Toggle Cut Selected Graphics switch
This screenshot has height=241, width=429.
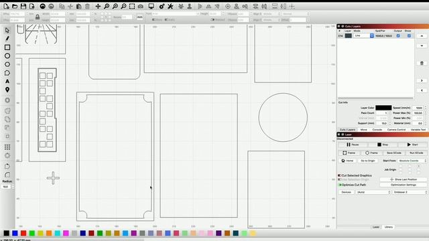click(x=340, y=175)
